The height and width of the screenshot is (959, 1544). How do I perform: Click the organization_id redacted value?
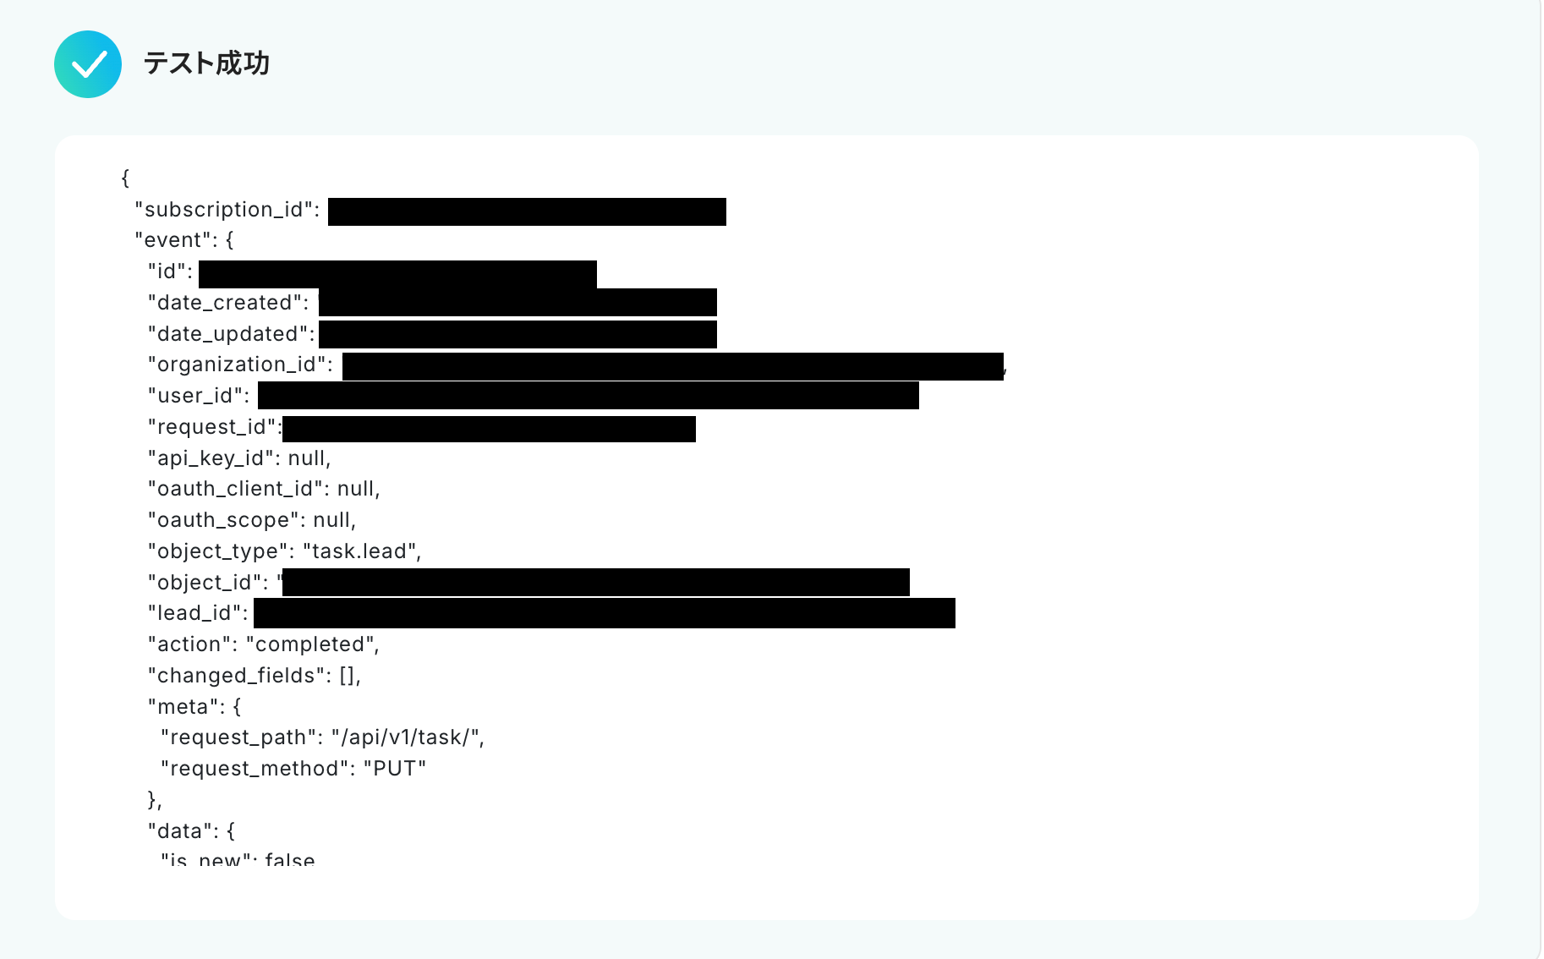tap(673, 366)
